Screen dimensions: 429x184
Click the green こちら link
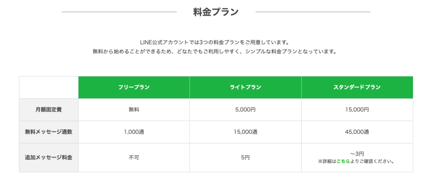(x=343, y=161)
